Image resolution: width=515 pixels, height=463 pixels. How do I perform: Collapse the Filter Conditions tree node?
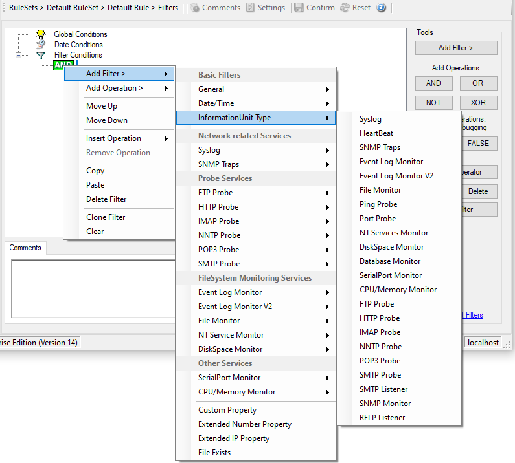pos(19,55)
